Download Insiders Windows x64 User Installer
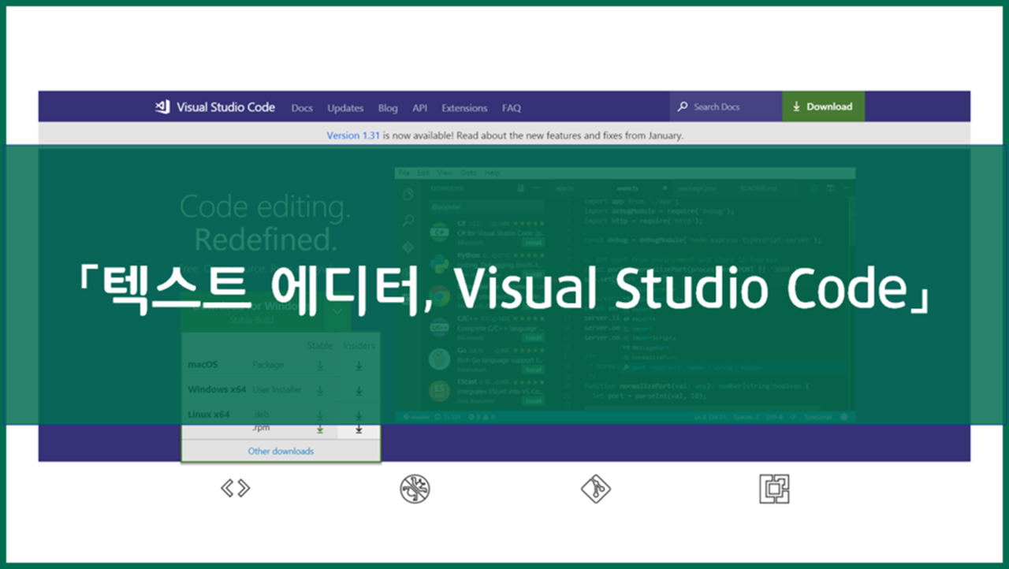The image size is (1009, 569). click(359, 390)
